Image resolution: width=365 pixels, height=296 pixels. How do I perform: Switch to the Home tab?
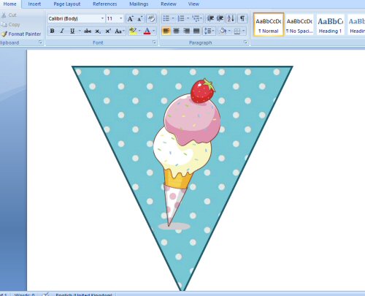pos(9,4)
